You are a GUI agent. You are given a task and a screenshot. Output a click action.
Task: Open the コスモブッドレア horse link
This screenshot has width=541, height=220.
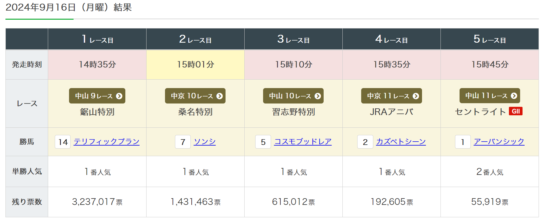[x=303, y=142]
